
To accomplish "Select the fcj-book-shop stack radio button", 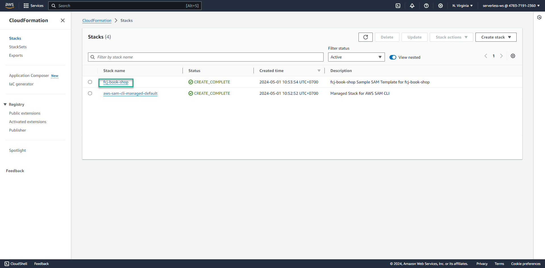I will (x=90, y=82).
